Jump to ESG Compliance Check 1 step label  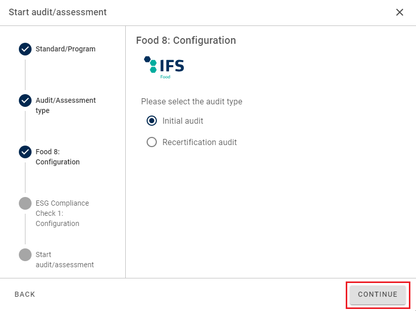click(62, 213)
